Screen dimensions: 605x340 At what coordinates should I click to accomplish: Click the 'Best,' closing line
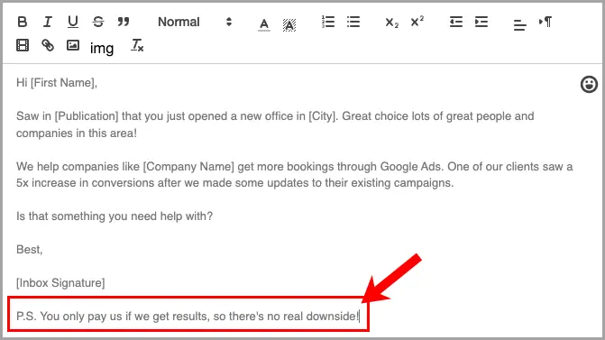(30, 250)
